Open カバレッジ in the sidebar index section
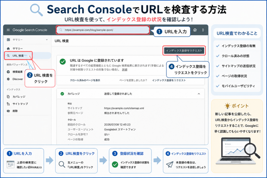 point(19,97)
